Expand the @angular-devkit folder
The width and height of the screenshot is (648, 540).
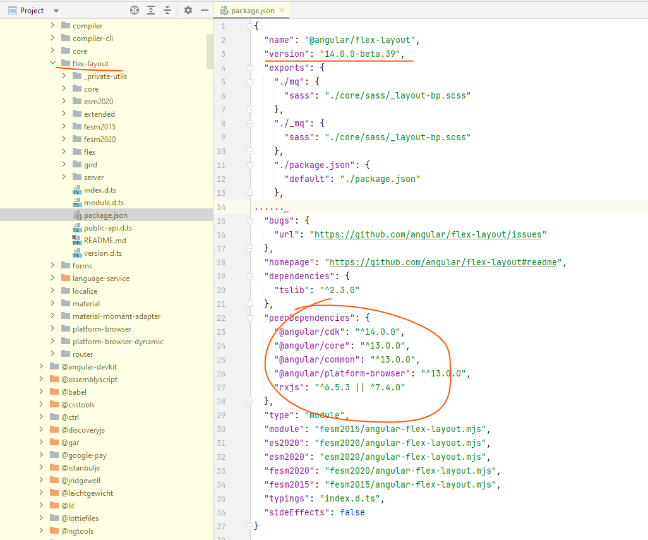[41, 366]
